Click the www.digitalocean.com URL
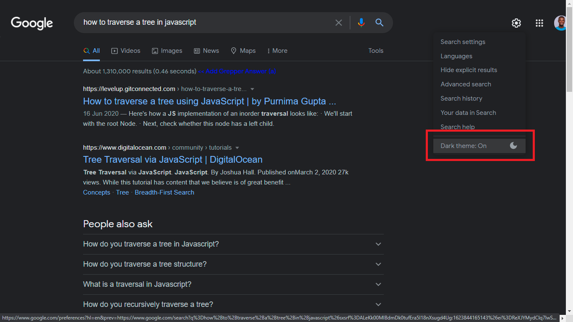This screenshot has height=322, width=573. point(125,148)
